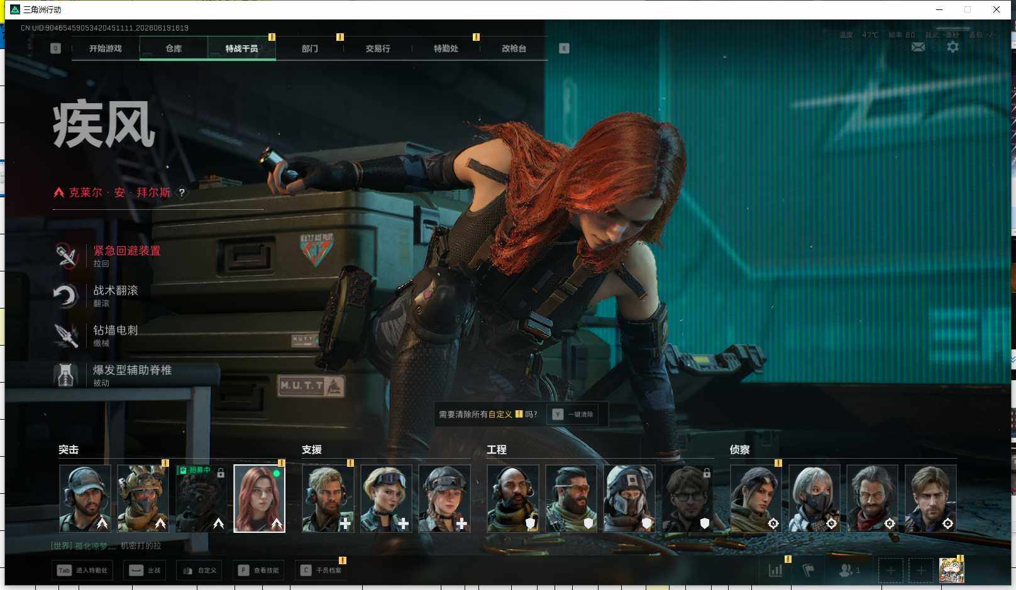Open the mail inbox envelope icon
This screenshot has height=590, width=1016.
click(x=918, y=47)
